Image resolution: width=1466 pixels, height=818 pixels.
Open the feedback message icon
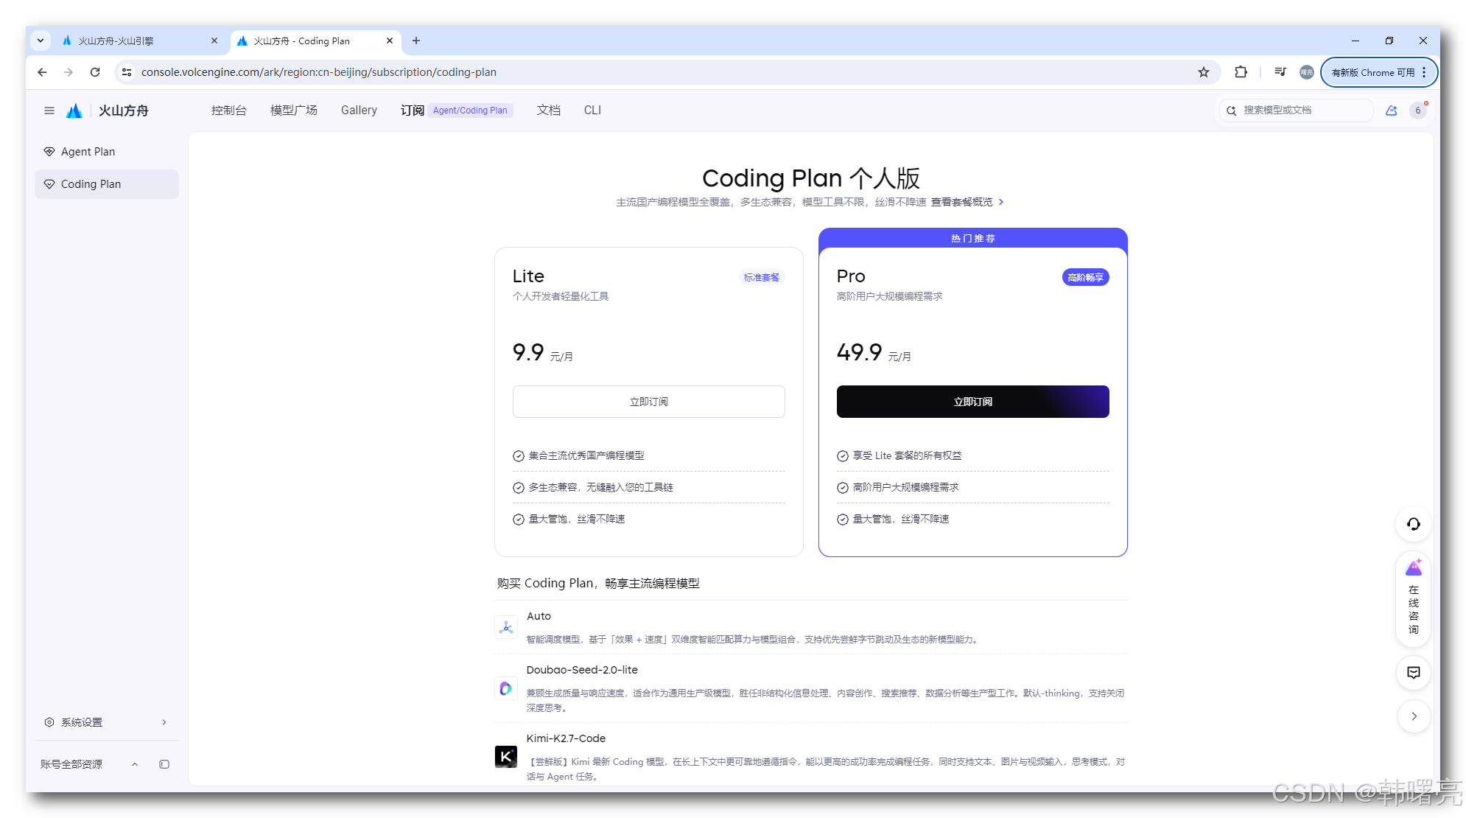[x=1413, y=672]
